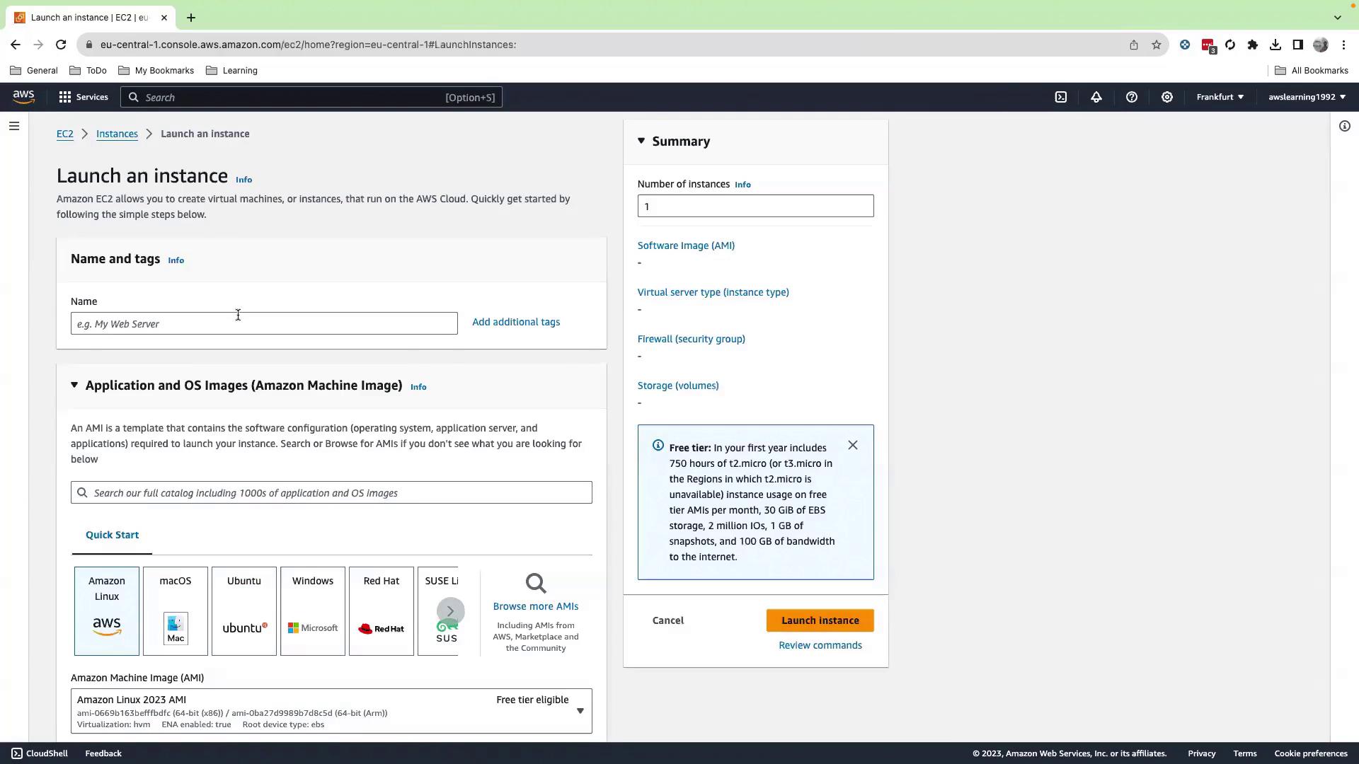
Task: Click the Add additional tags link
Action: [515, 322]
